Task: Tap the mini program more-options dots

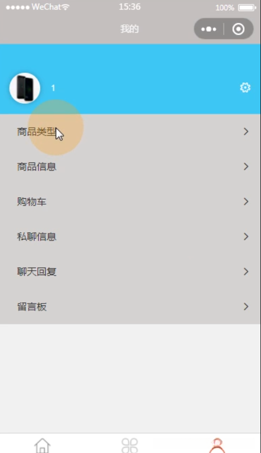Action: click(209, 29)
